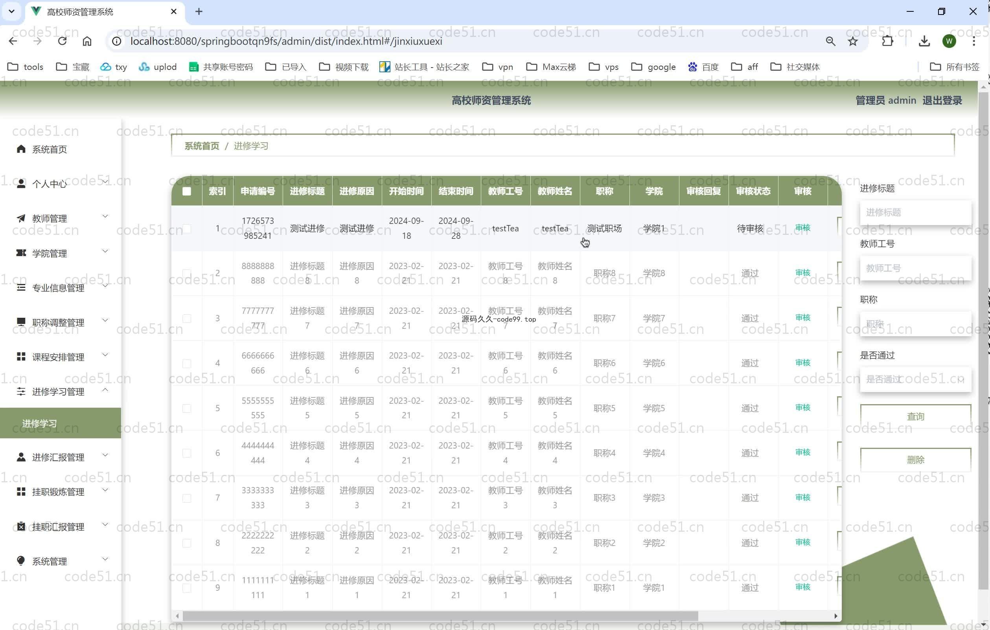Expand the 课程安排管理 menu chevron
Viewport: 990px width, 630px height.
pos(105,354)
